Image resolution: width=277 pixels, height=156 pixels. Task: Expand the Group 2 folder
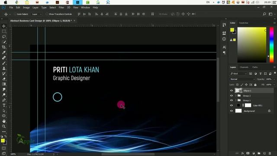(x=235, y=96)
